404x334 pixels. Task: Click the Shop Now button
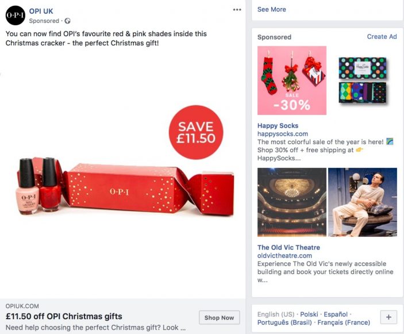coord(220,317)
